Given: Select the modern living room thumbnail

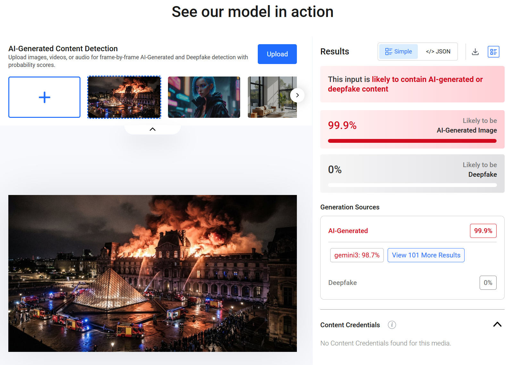Looking at the screenshot, I should (272, 97).
